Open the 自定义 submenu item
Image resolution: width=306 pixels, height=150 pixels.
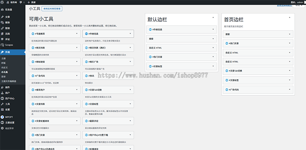pos(4,67)
